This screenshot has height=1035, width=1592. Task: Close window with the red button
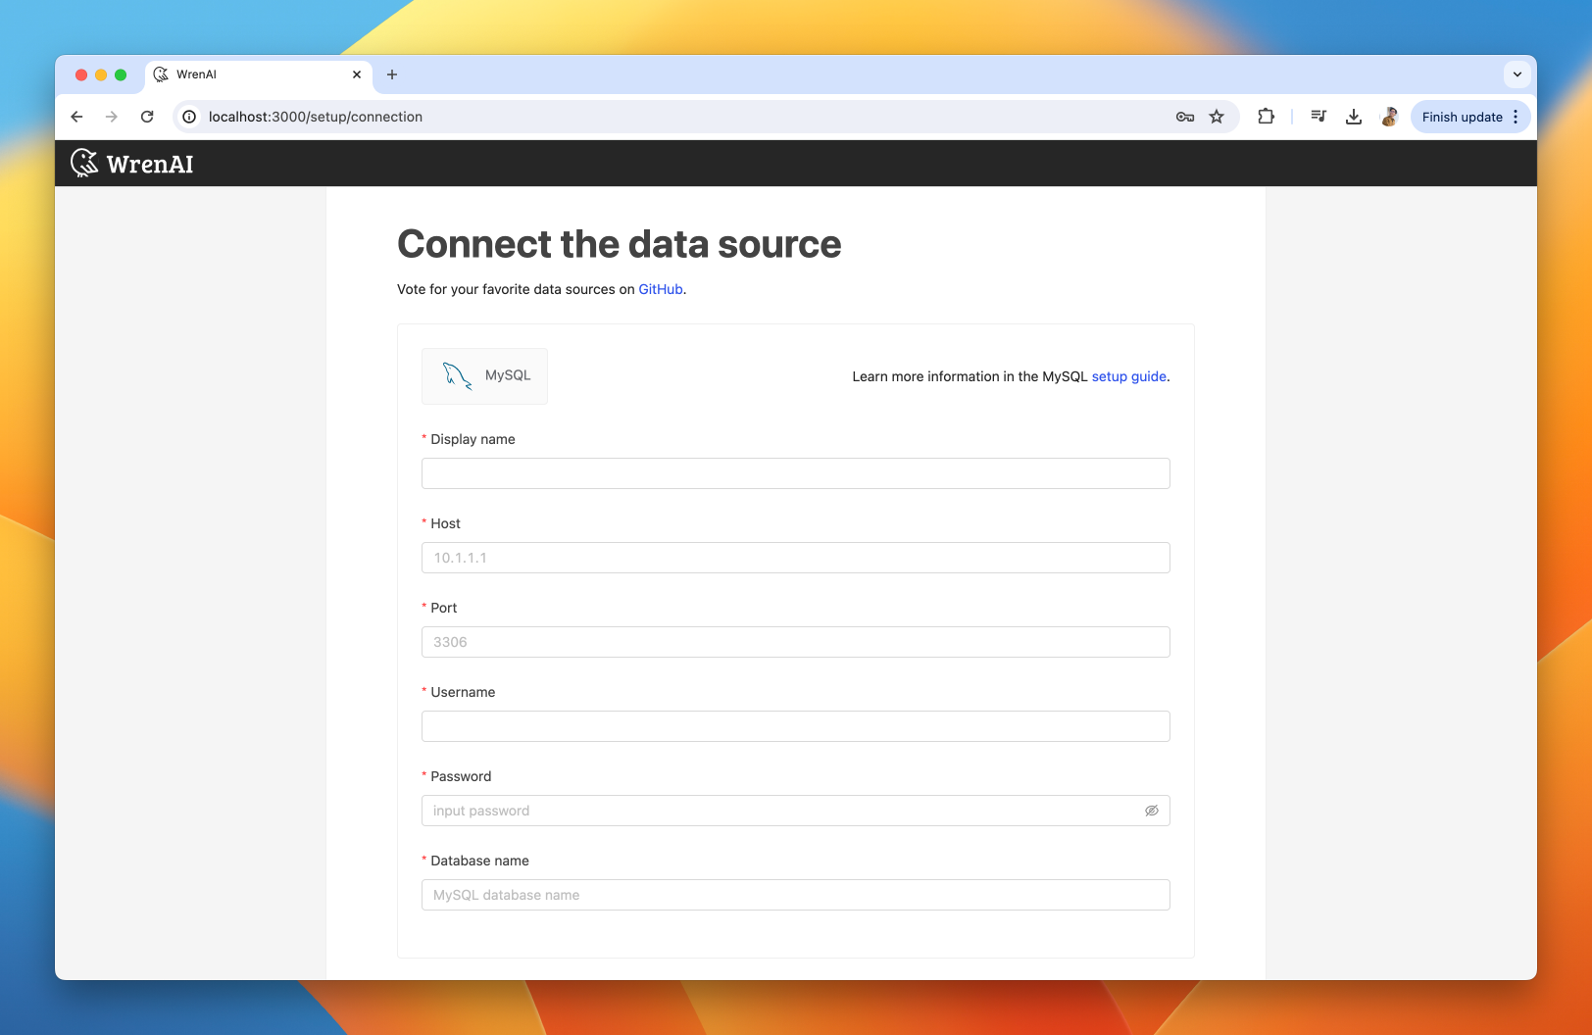coord(81,74)
